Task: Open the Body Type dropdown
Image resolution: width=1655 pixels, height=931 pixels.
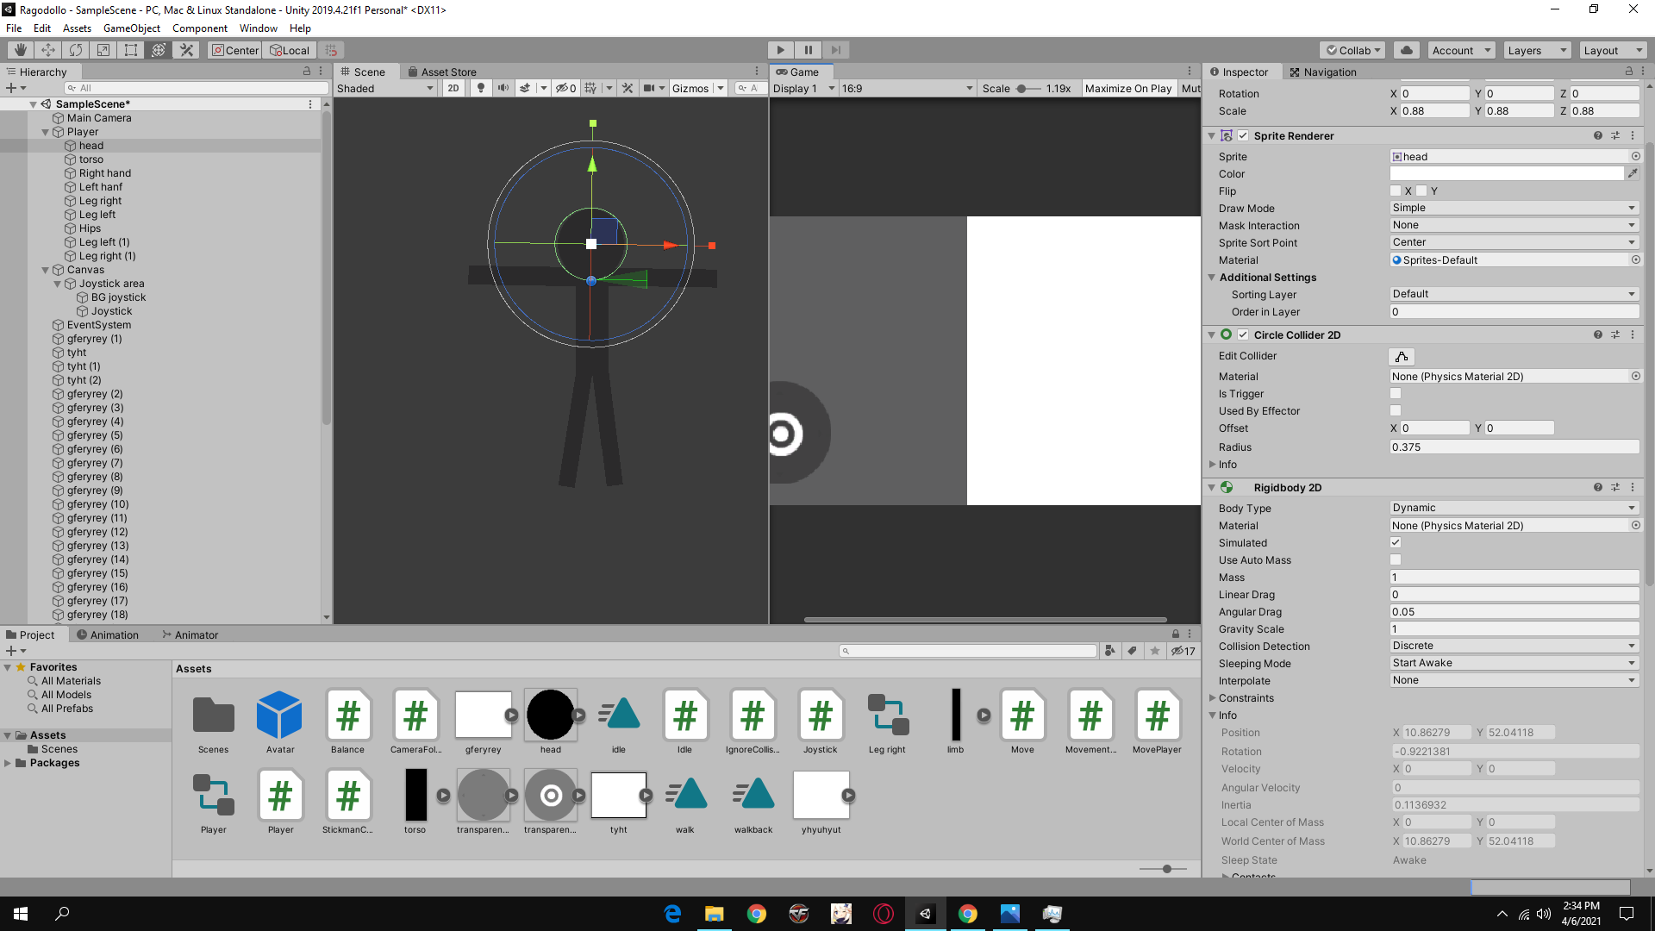Action: (1514, 508)
